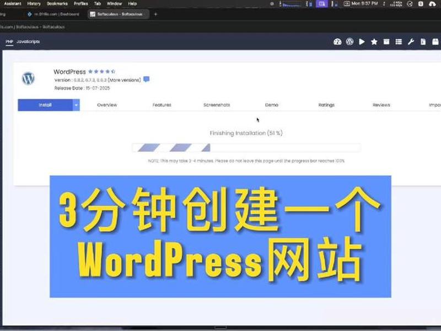Viewport: 441px width, 331px height.
Task: Click the Finishing Installation (51 %) text
Action: pyautogui.click(x=246, y=133)
